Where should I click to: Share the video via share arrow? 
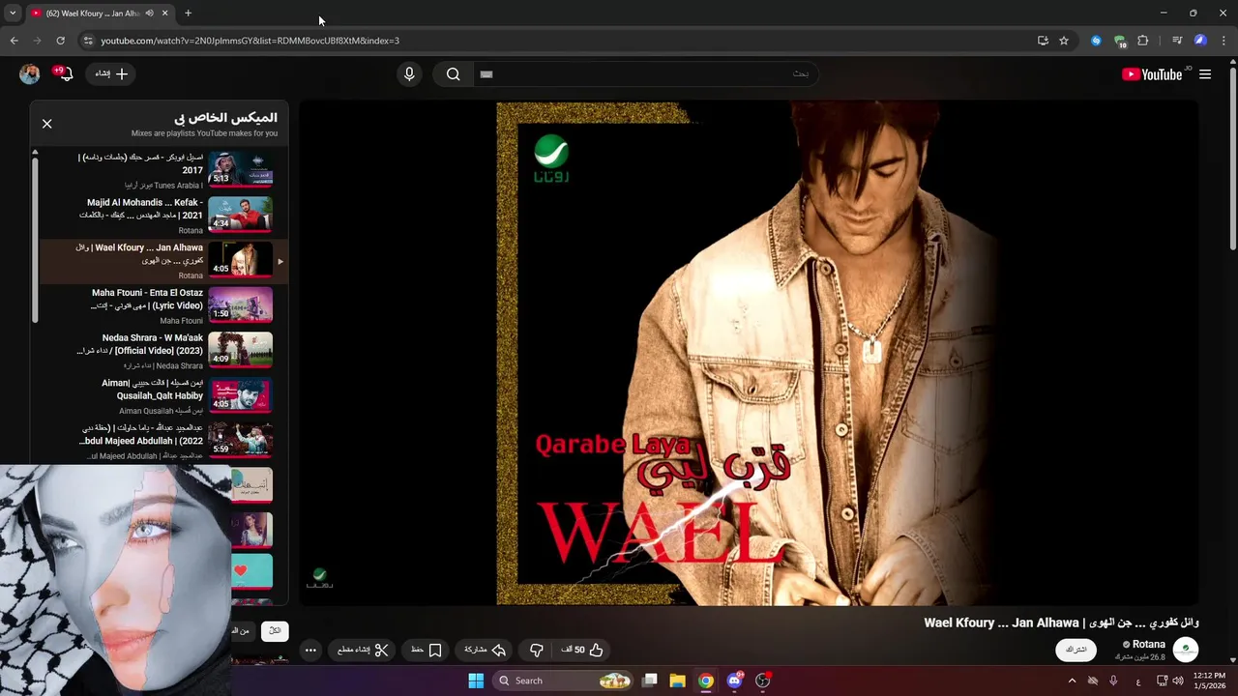point(486,650)
